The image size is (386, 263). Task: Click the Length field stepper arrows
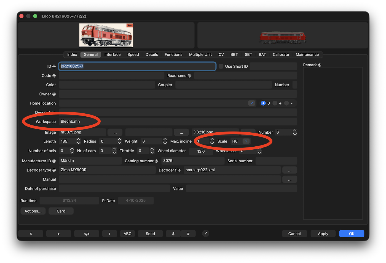tap(79, 141)
